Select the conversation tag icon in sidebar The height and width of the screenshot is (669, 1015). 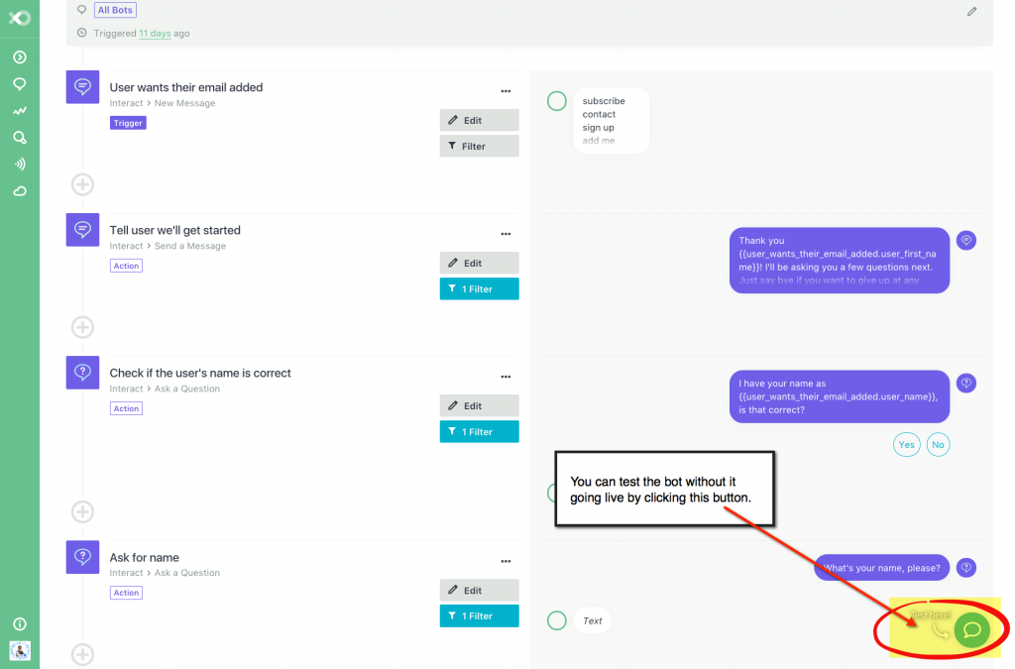(20, 84)
